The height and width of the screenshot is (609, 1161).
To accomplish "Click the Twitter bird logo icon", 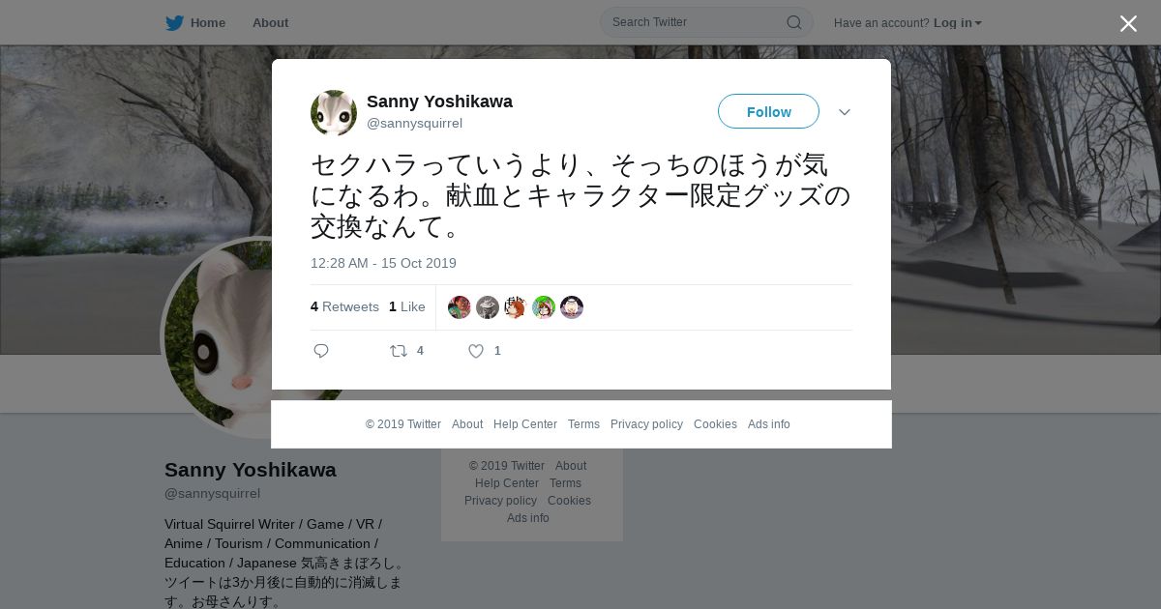I will click(174, 23).
